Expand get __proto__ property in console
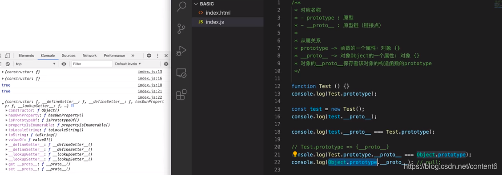Image resolution: width=502 pixels, height=175 pixels. point(7,164)
